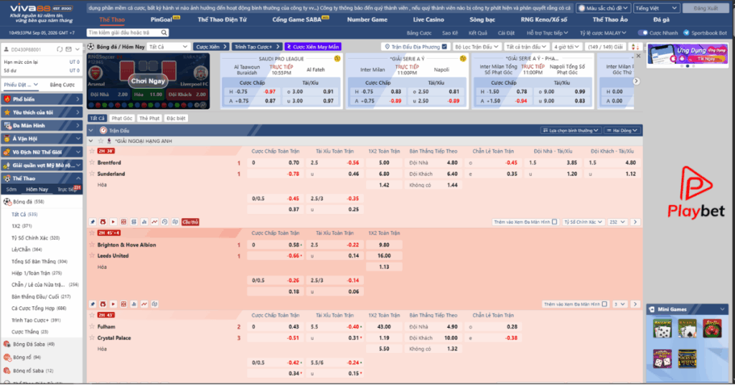Click Cược Xiên May Mắn button
The image size is (735, 386).
(x=313, y=47)
